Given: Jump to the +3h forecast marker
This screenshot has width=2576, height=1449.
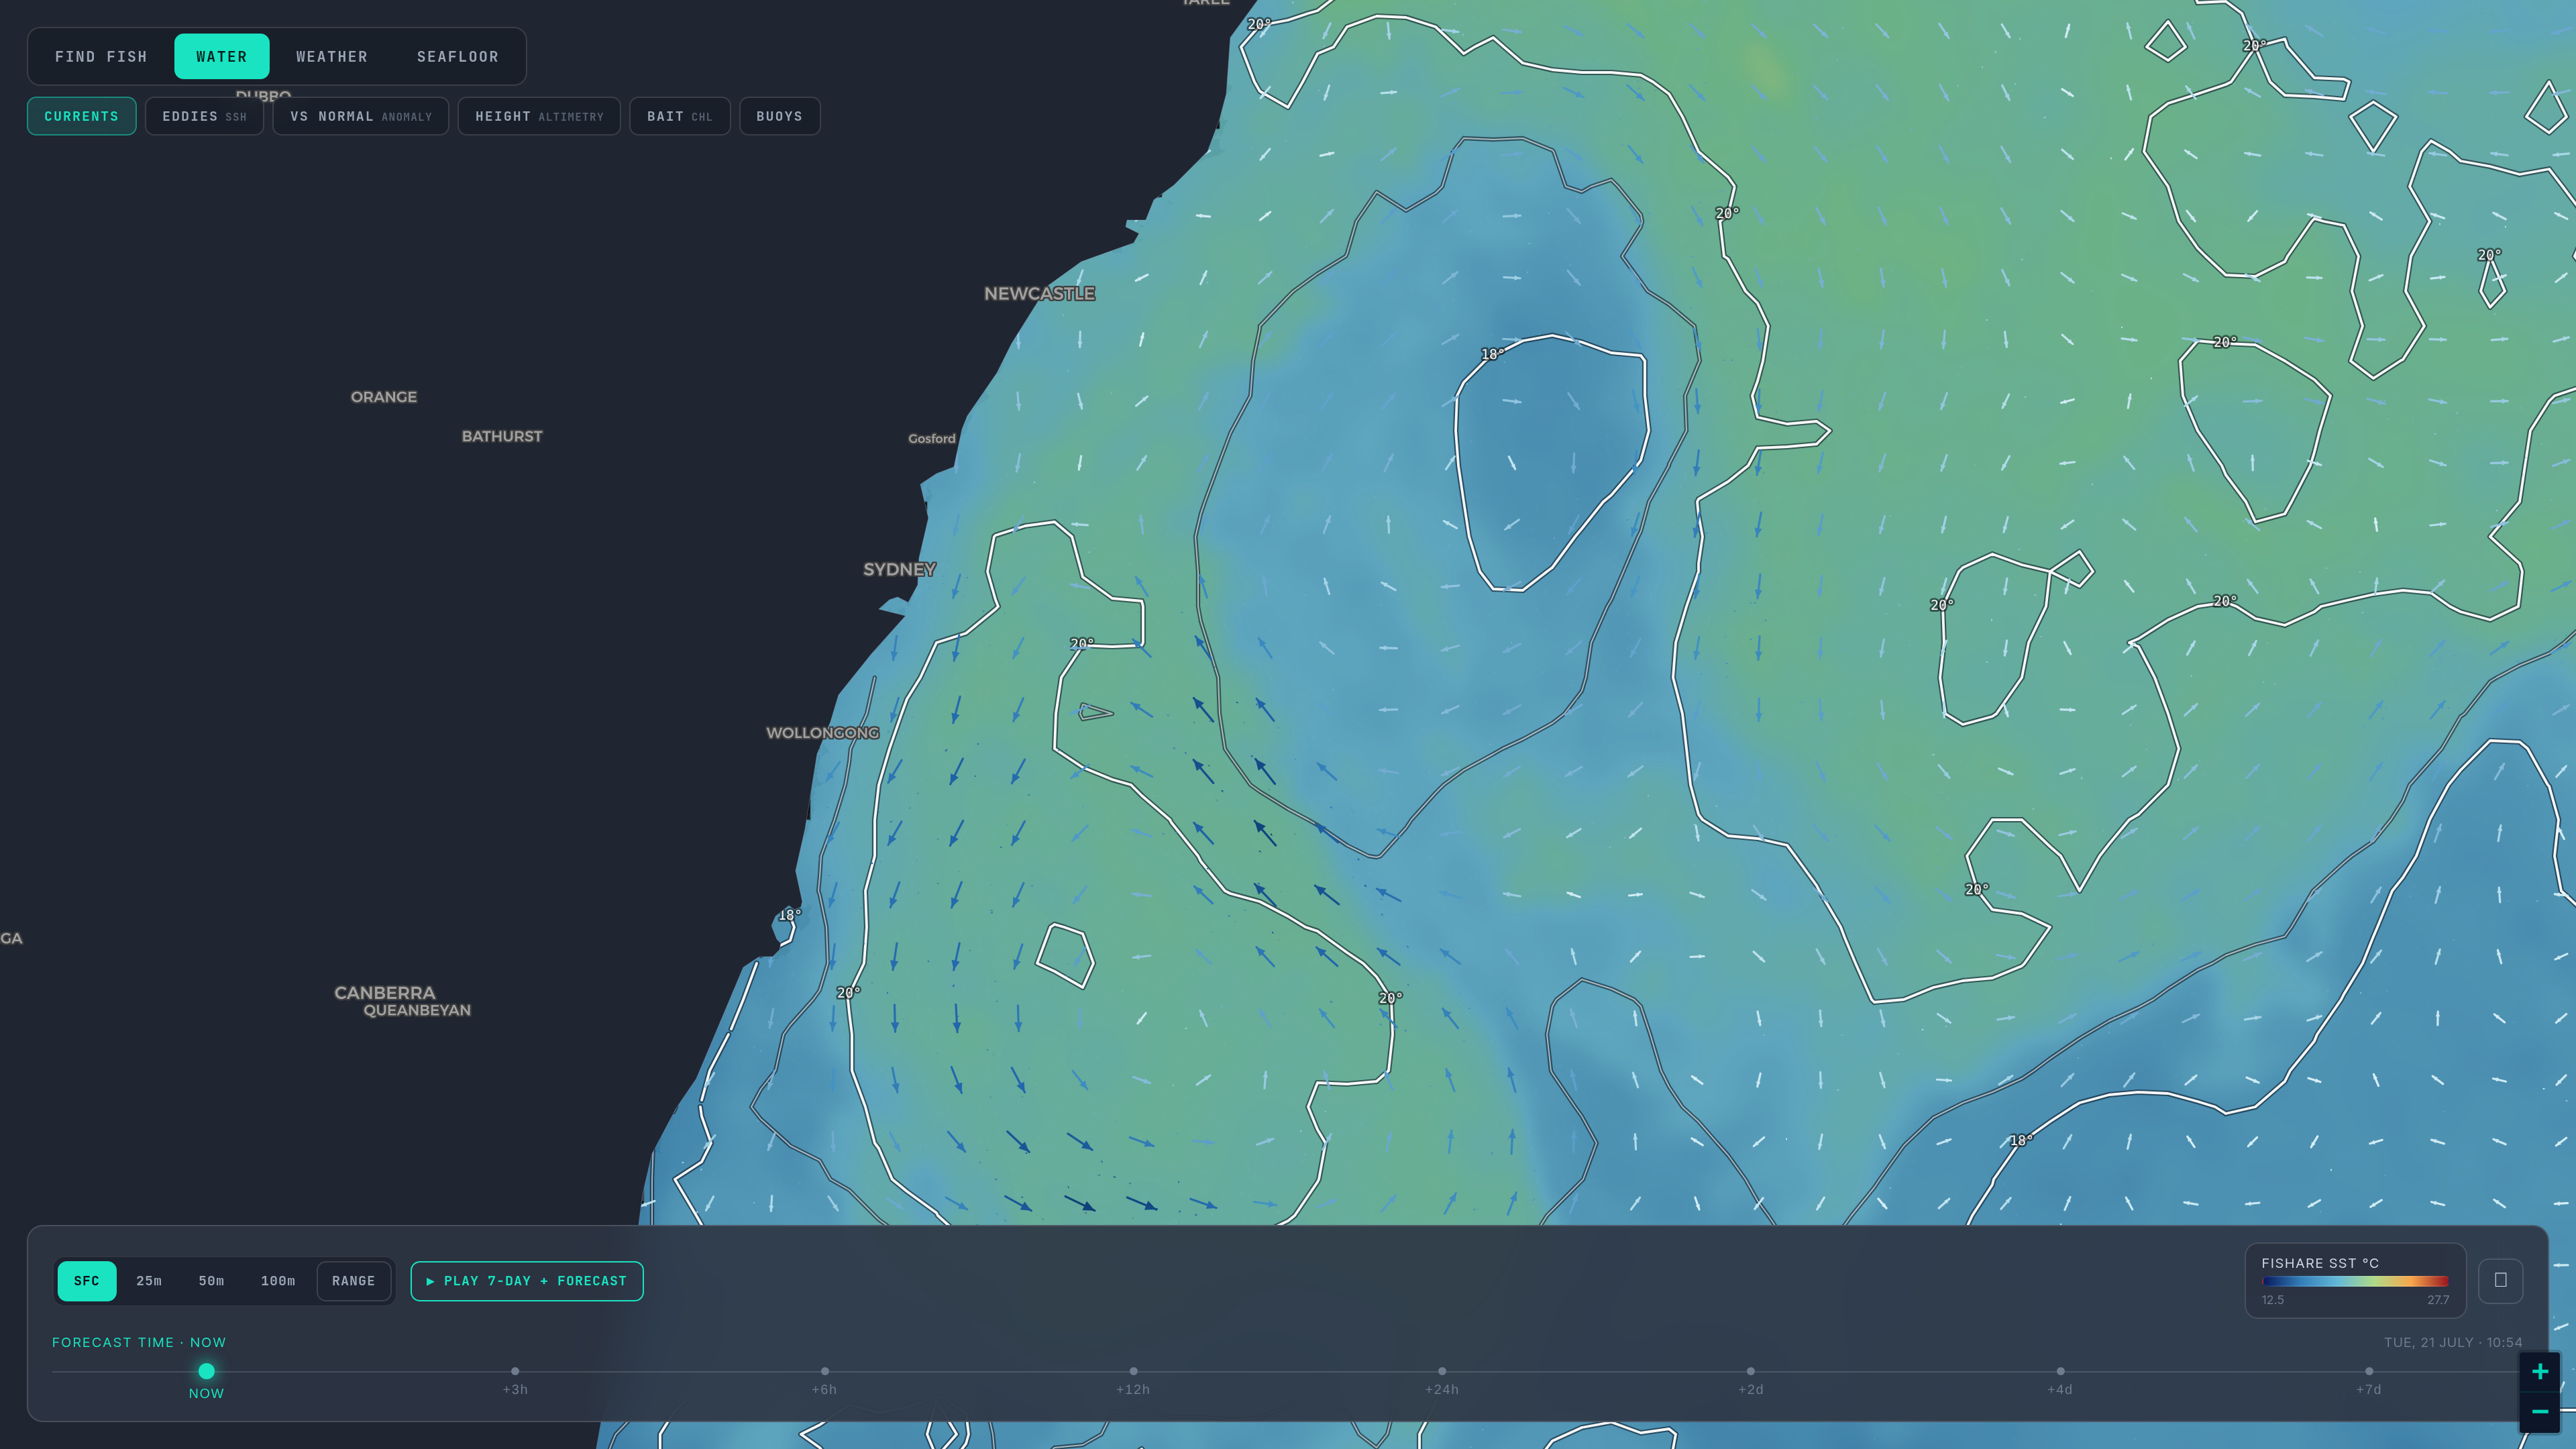Looking at the screenshot, I should pos(515,1371).
